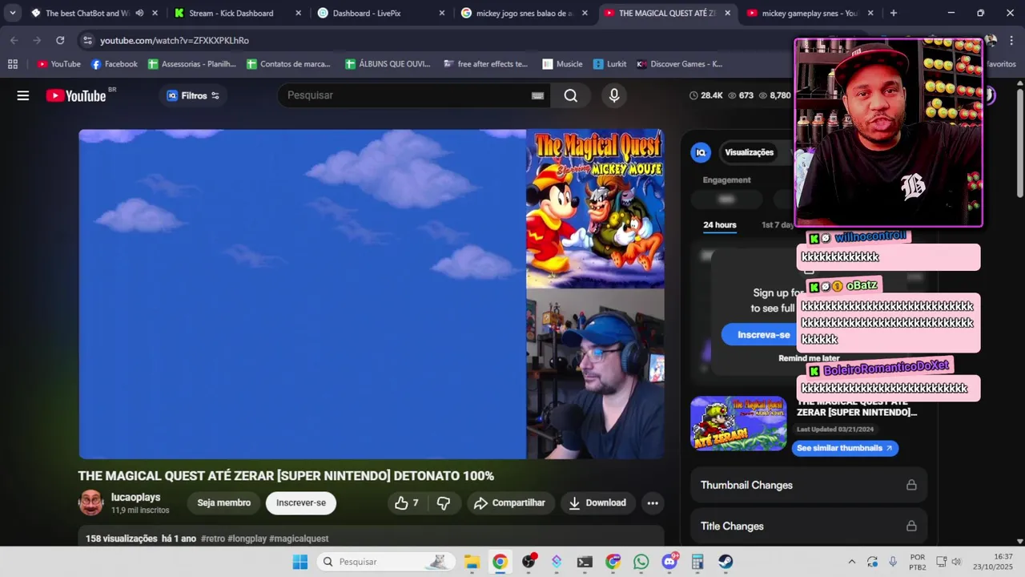
Task: Open the on-screen keyboard icon in search
Action: coord(537,96)
